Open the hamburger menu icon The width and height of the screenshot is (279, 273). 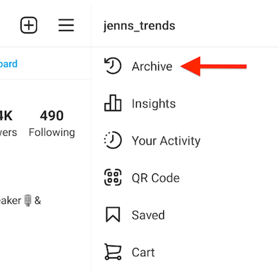(66, 25)
